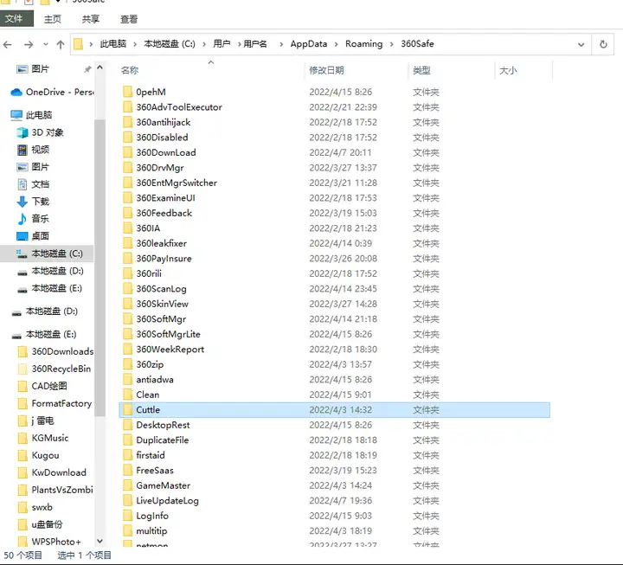Select the Clean folder name
This screenshot has height=565, width=623.
click(x=148, y=395)
